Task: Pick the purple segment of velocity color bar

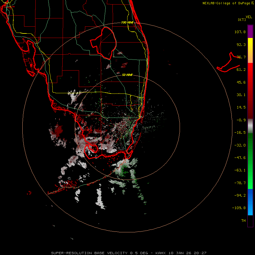Action: 250,31
